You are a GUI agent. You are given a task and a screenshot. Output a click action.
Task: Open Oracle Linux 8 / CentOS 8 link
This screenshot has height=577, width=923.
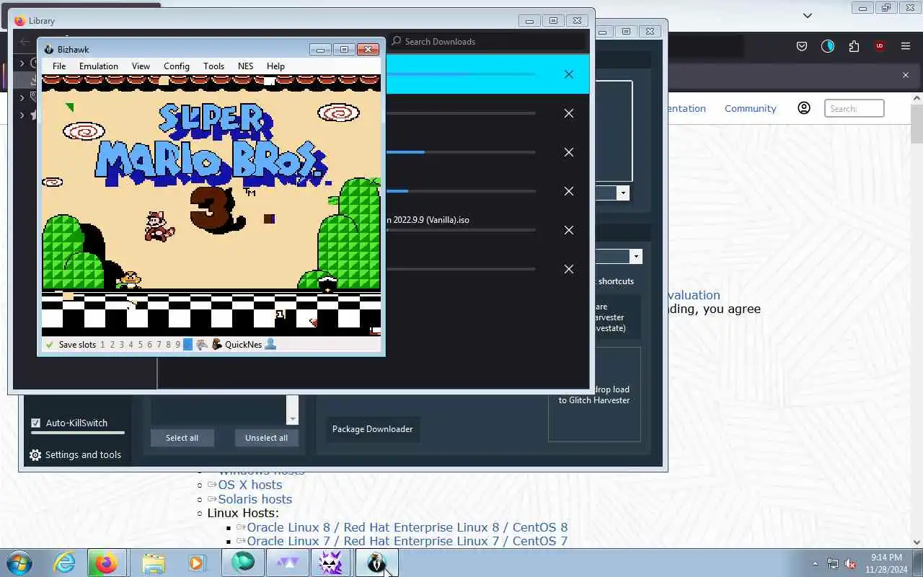coord(407,527)
